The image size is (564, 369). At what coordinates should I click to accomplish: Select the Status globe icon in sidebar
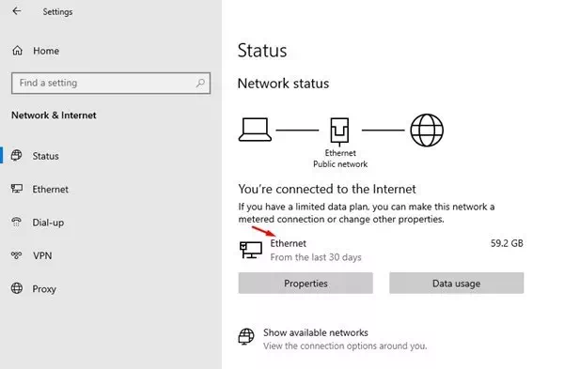(x=17, y=156)
